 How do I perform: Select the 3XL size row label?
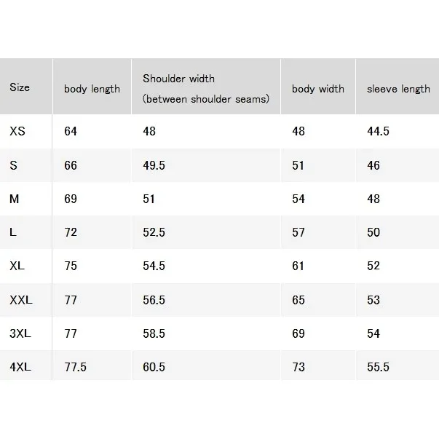20,333
